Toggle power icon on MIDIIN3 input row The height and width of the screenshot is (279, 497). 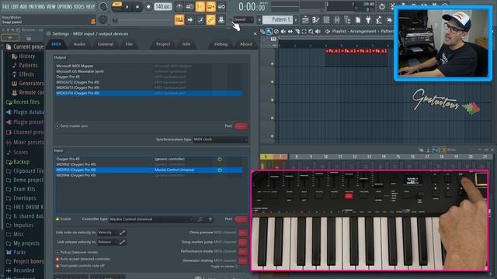point(220,170)
